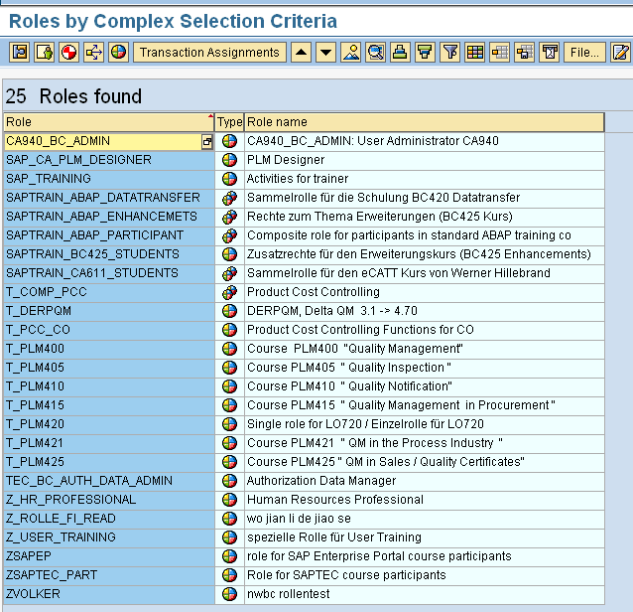Click the type icon for SAPTRAIN_BC425_STUDENTS

pos(229,254)
